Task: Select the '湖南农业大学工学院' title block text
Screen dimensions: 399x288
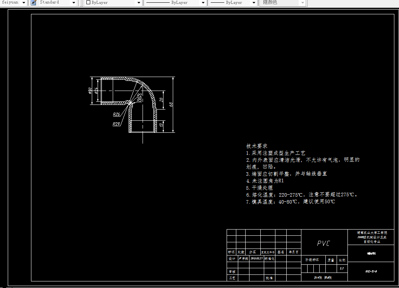Action: pos(372,233)
